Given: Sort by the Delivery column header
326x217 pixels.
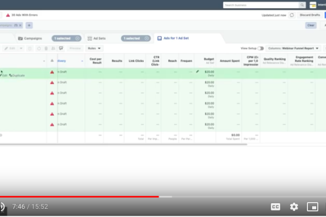Looking at the screenshot, I should tap(62, 61).
